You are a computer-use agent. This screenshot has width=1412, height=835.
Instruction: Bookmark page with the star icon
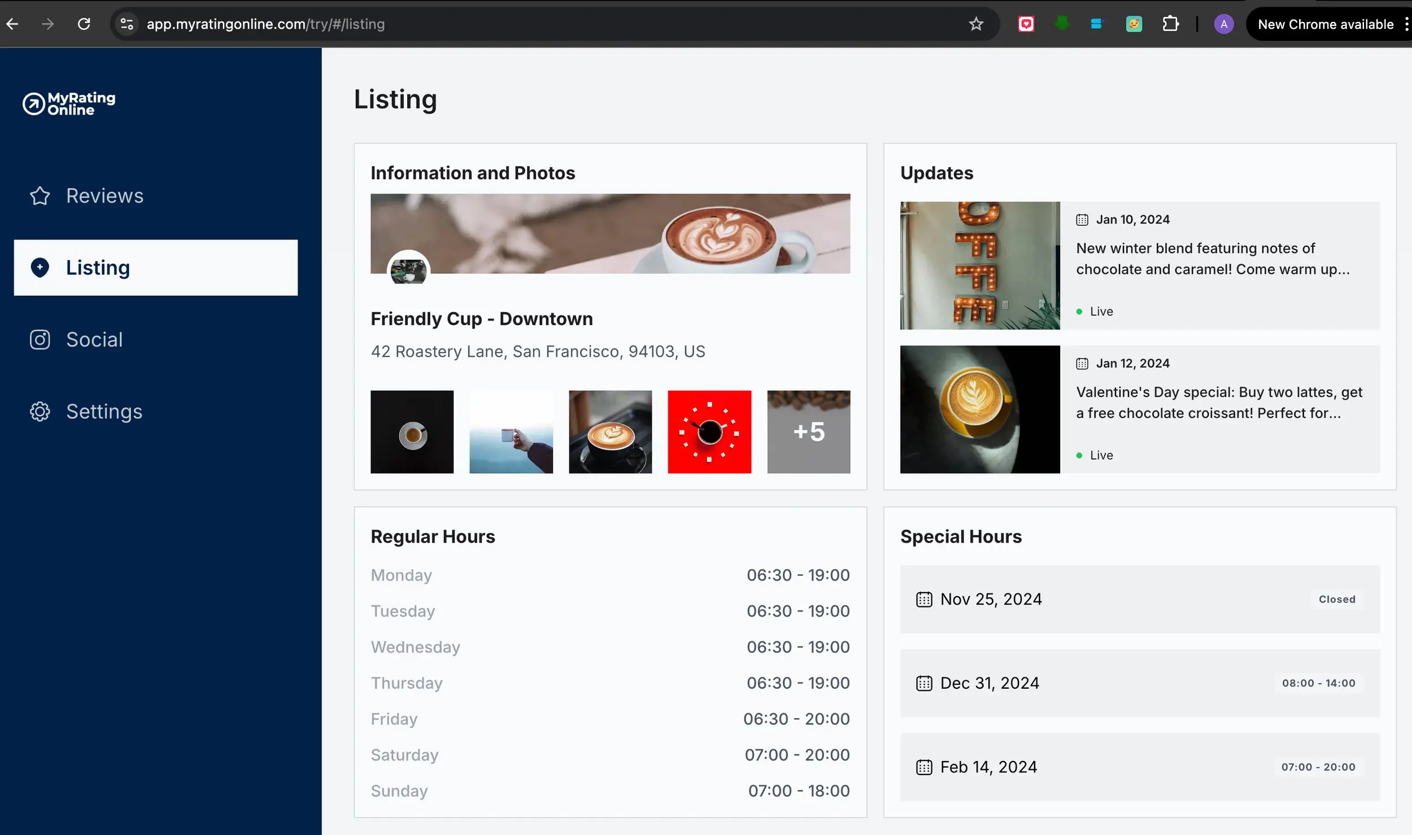(x=976, y=24)
